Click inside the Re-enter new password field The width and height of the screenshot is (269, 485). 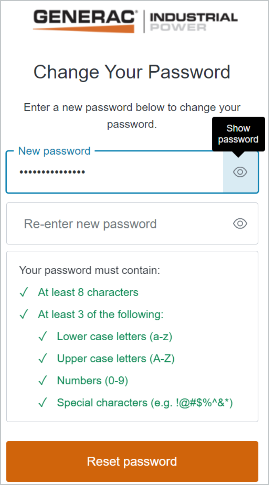pyautogui.click(x=117, y=224)
